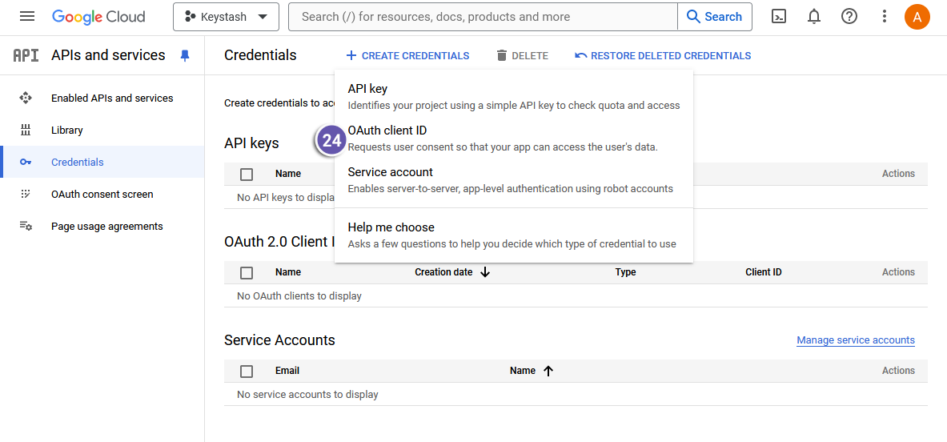Click the Page usage agreements gear-list icon
947x442 pixels.
coord(26,227)
